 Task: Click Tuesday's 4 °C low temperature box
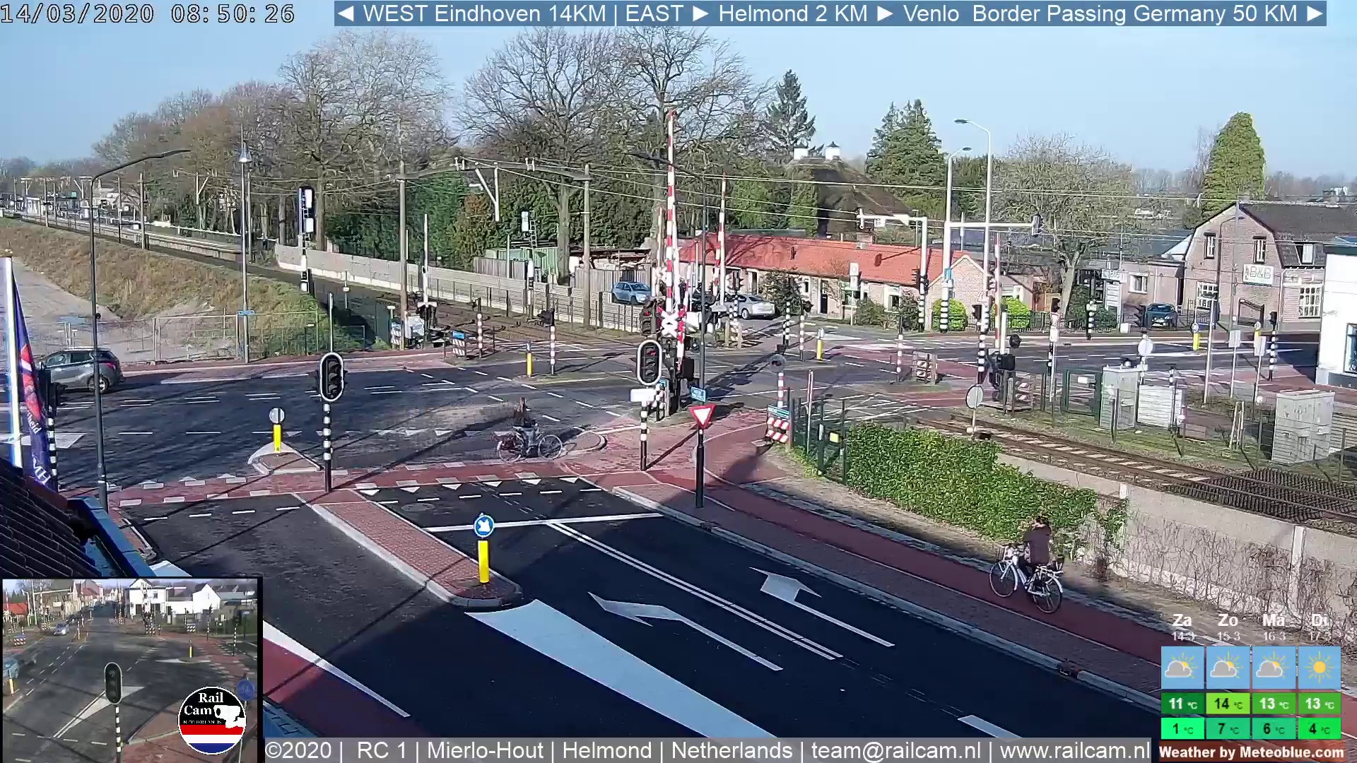(1319, 728)
